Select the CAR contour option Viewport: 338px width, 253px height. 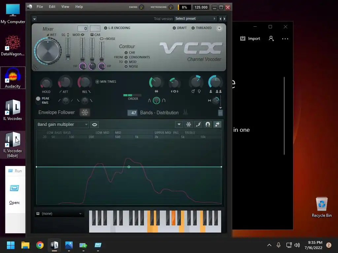130,52
